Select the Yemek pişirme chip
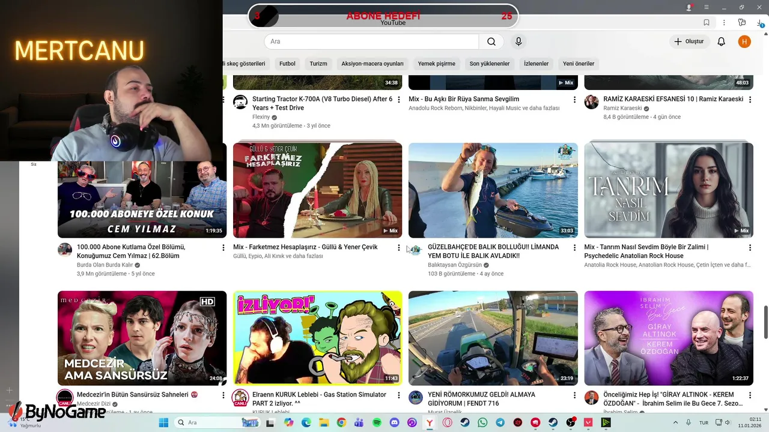 pyautogui.click(x=437, y=64)
